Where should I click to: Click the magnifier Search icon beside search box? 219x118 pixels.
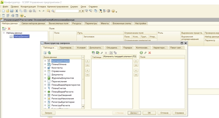click(x=53, y=11)
